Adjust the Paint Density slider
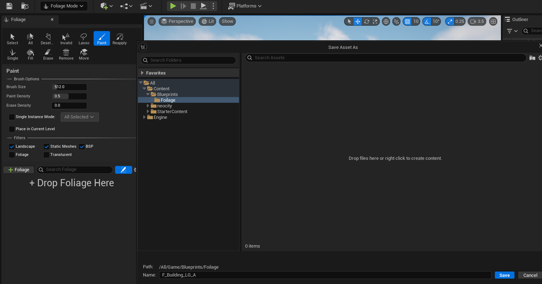Viewport: 542px width, 284px height. (x=69, y=96)
